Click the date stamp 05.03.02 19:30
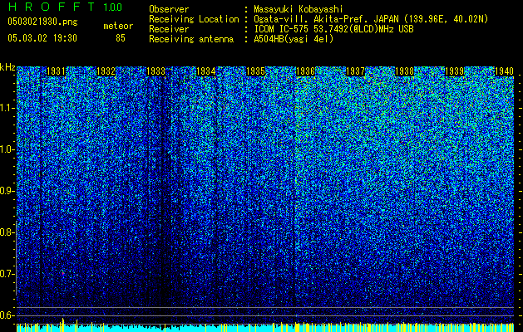Viewport: 523px width, 332px height. click(42, 38)
